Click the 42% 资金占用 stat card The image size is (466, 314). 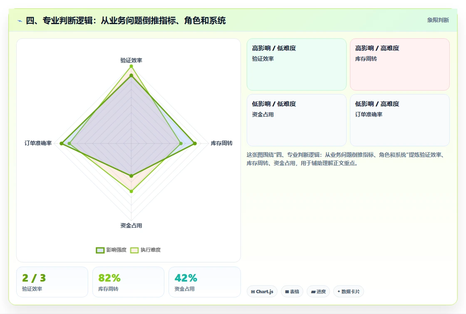click(204, 282)
